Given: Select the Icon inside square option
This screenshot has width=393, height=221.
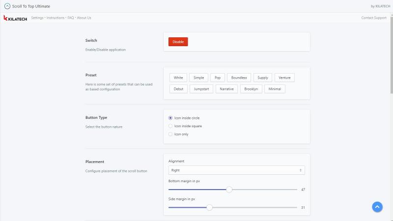Looking at the screenshot, I should tap(170, 126).
